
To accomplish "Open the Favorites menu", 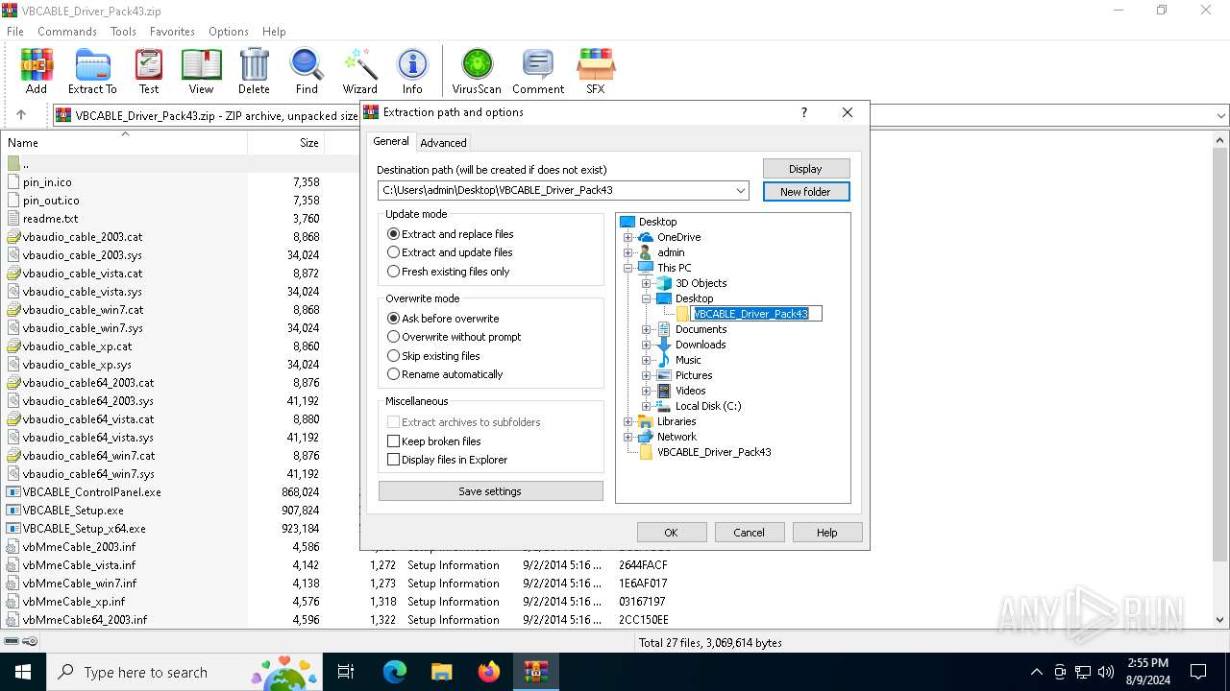I will (x=173, y=32).
